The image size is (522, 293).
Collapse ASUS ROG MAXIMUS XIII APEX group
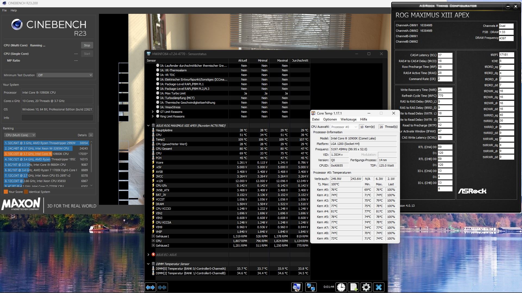coord(148,126)
